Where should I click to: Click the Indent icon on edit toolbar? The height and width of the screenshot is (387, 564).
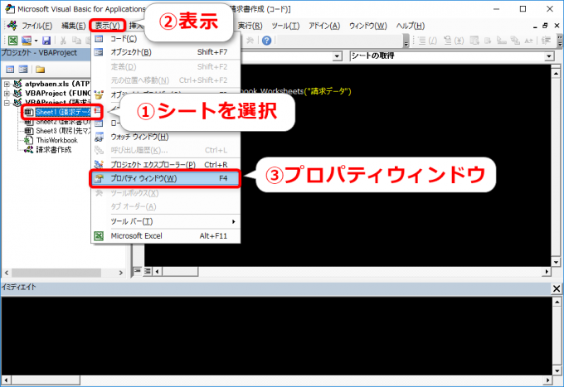click(x=547, y=41)
